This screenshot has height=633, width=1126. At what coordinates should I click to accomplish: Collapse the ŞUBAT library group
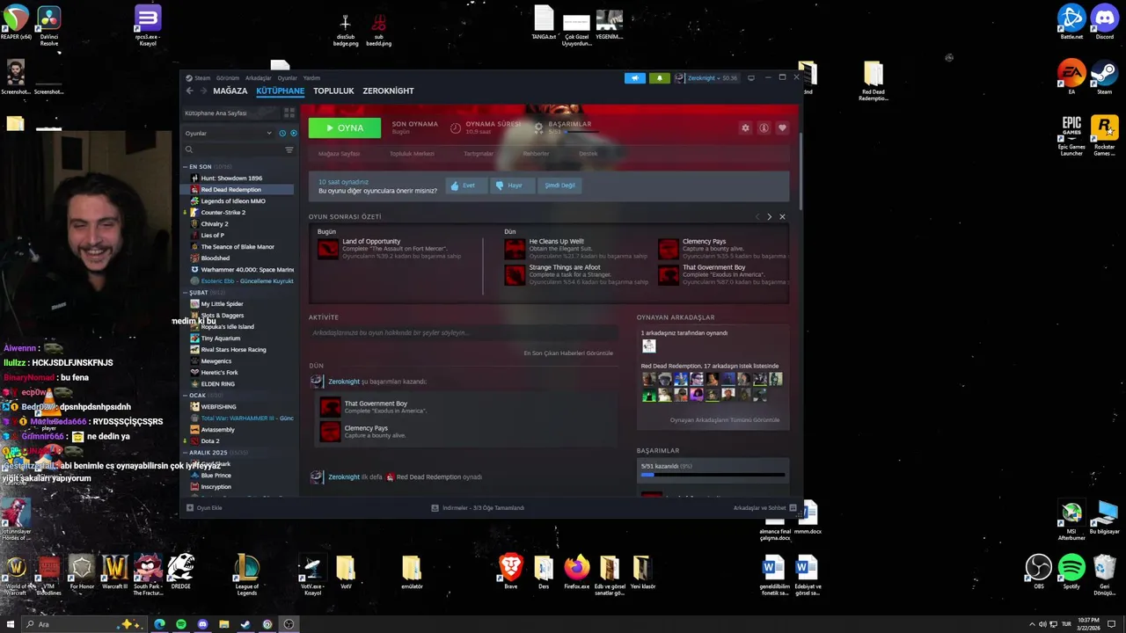[185, 293]
